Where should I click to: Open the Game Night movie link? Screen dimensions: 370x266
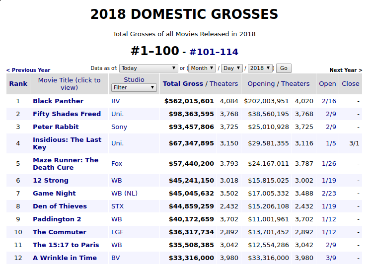(54, 194)
